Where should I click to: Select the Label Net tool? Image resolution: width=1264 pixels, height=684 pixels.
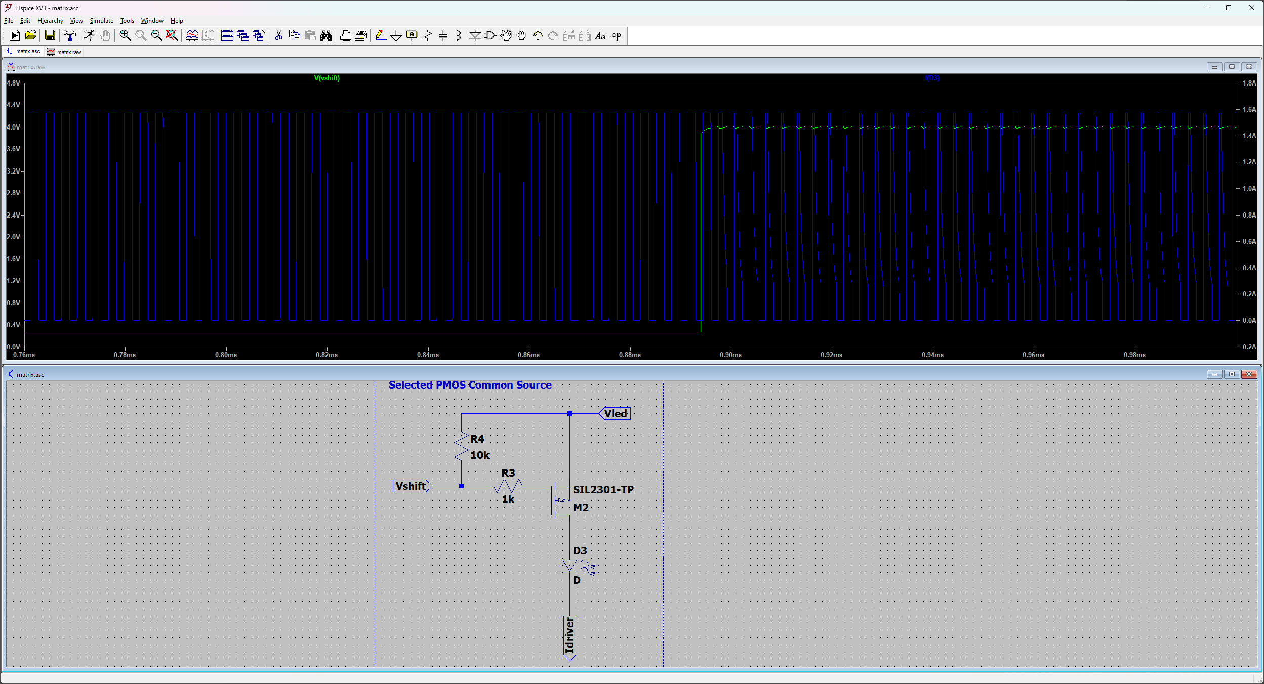tap(412, 35)
